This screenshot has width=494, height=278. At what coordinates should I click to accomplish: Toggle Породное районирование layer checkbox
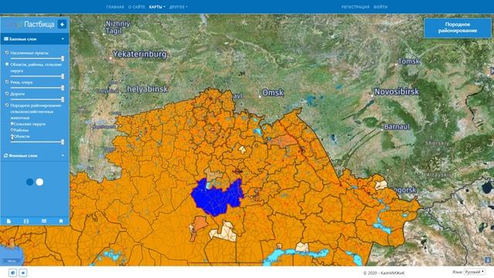(7, 105)
